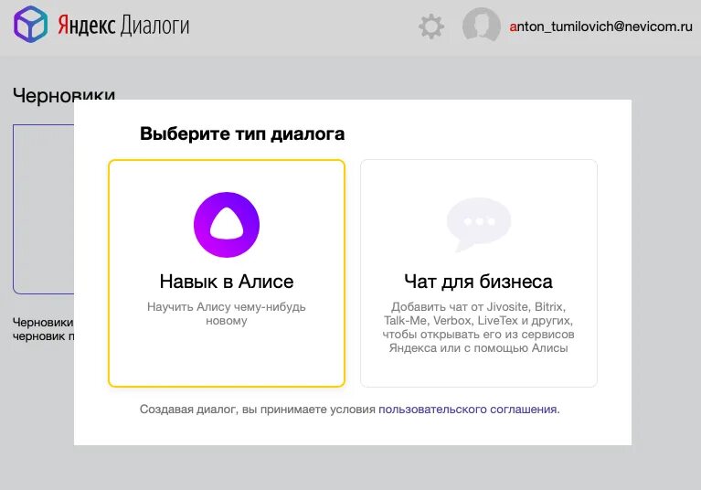Choose the Чат для бизнеса heading
This screenshot has width=701, height=490.
tap(478, 282)
